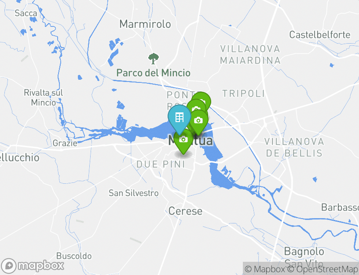Select the Castelbelforte place label

319,35
